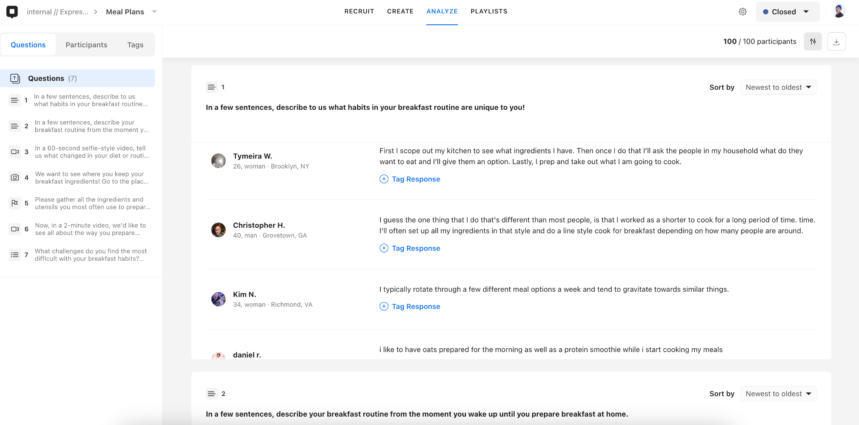859x425 pixels.
Task: Click participant name daniel r.
Action: pos(247,355)
